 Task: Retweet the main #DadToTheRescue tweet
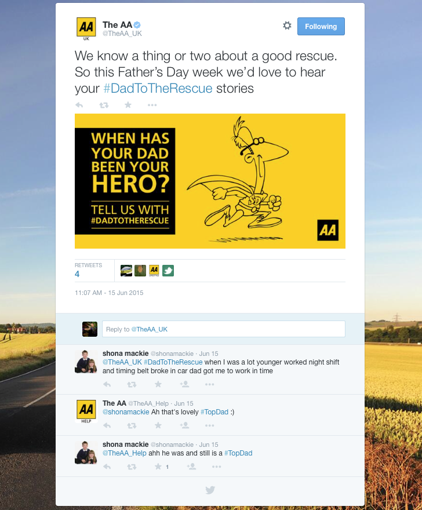(104, 105)
